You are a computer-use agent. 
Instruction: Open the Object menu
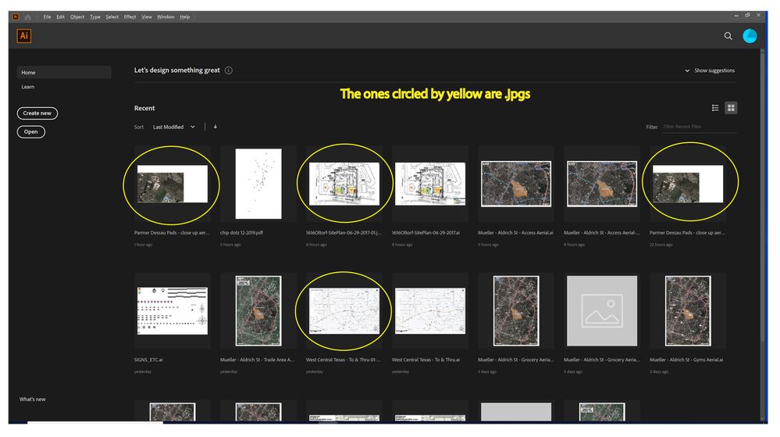pos(77,17)
